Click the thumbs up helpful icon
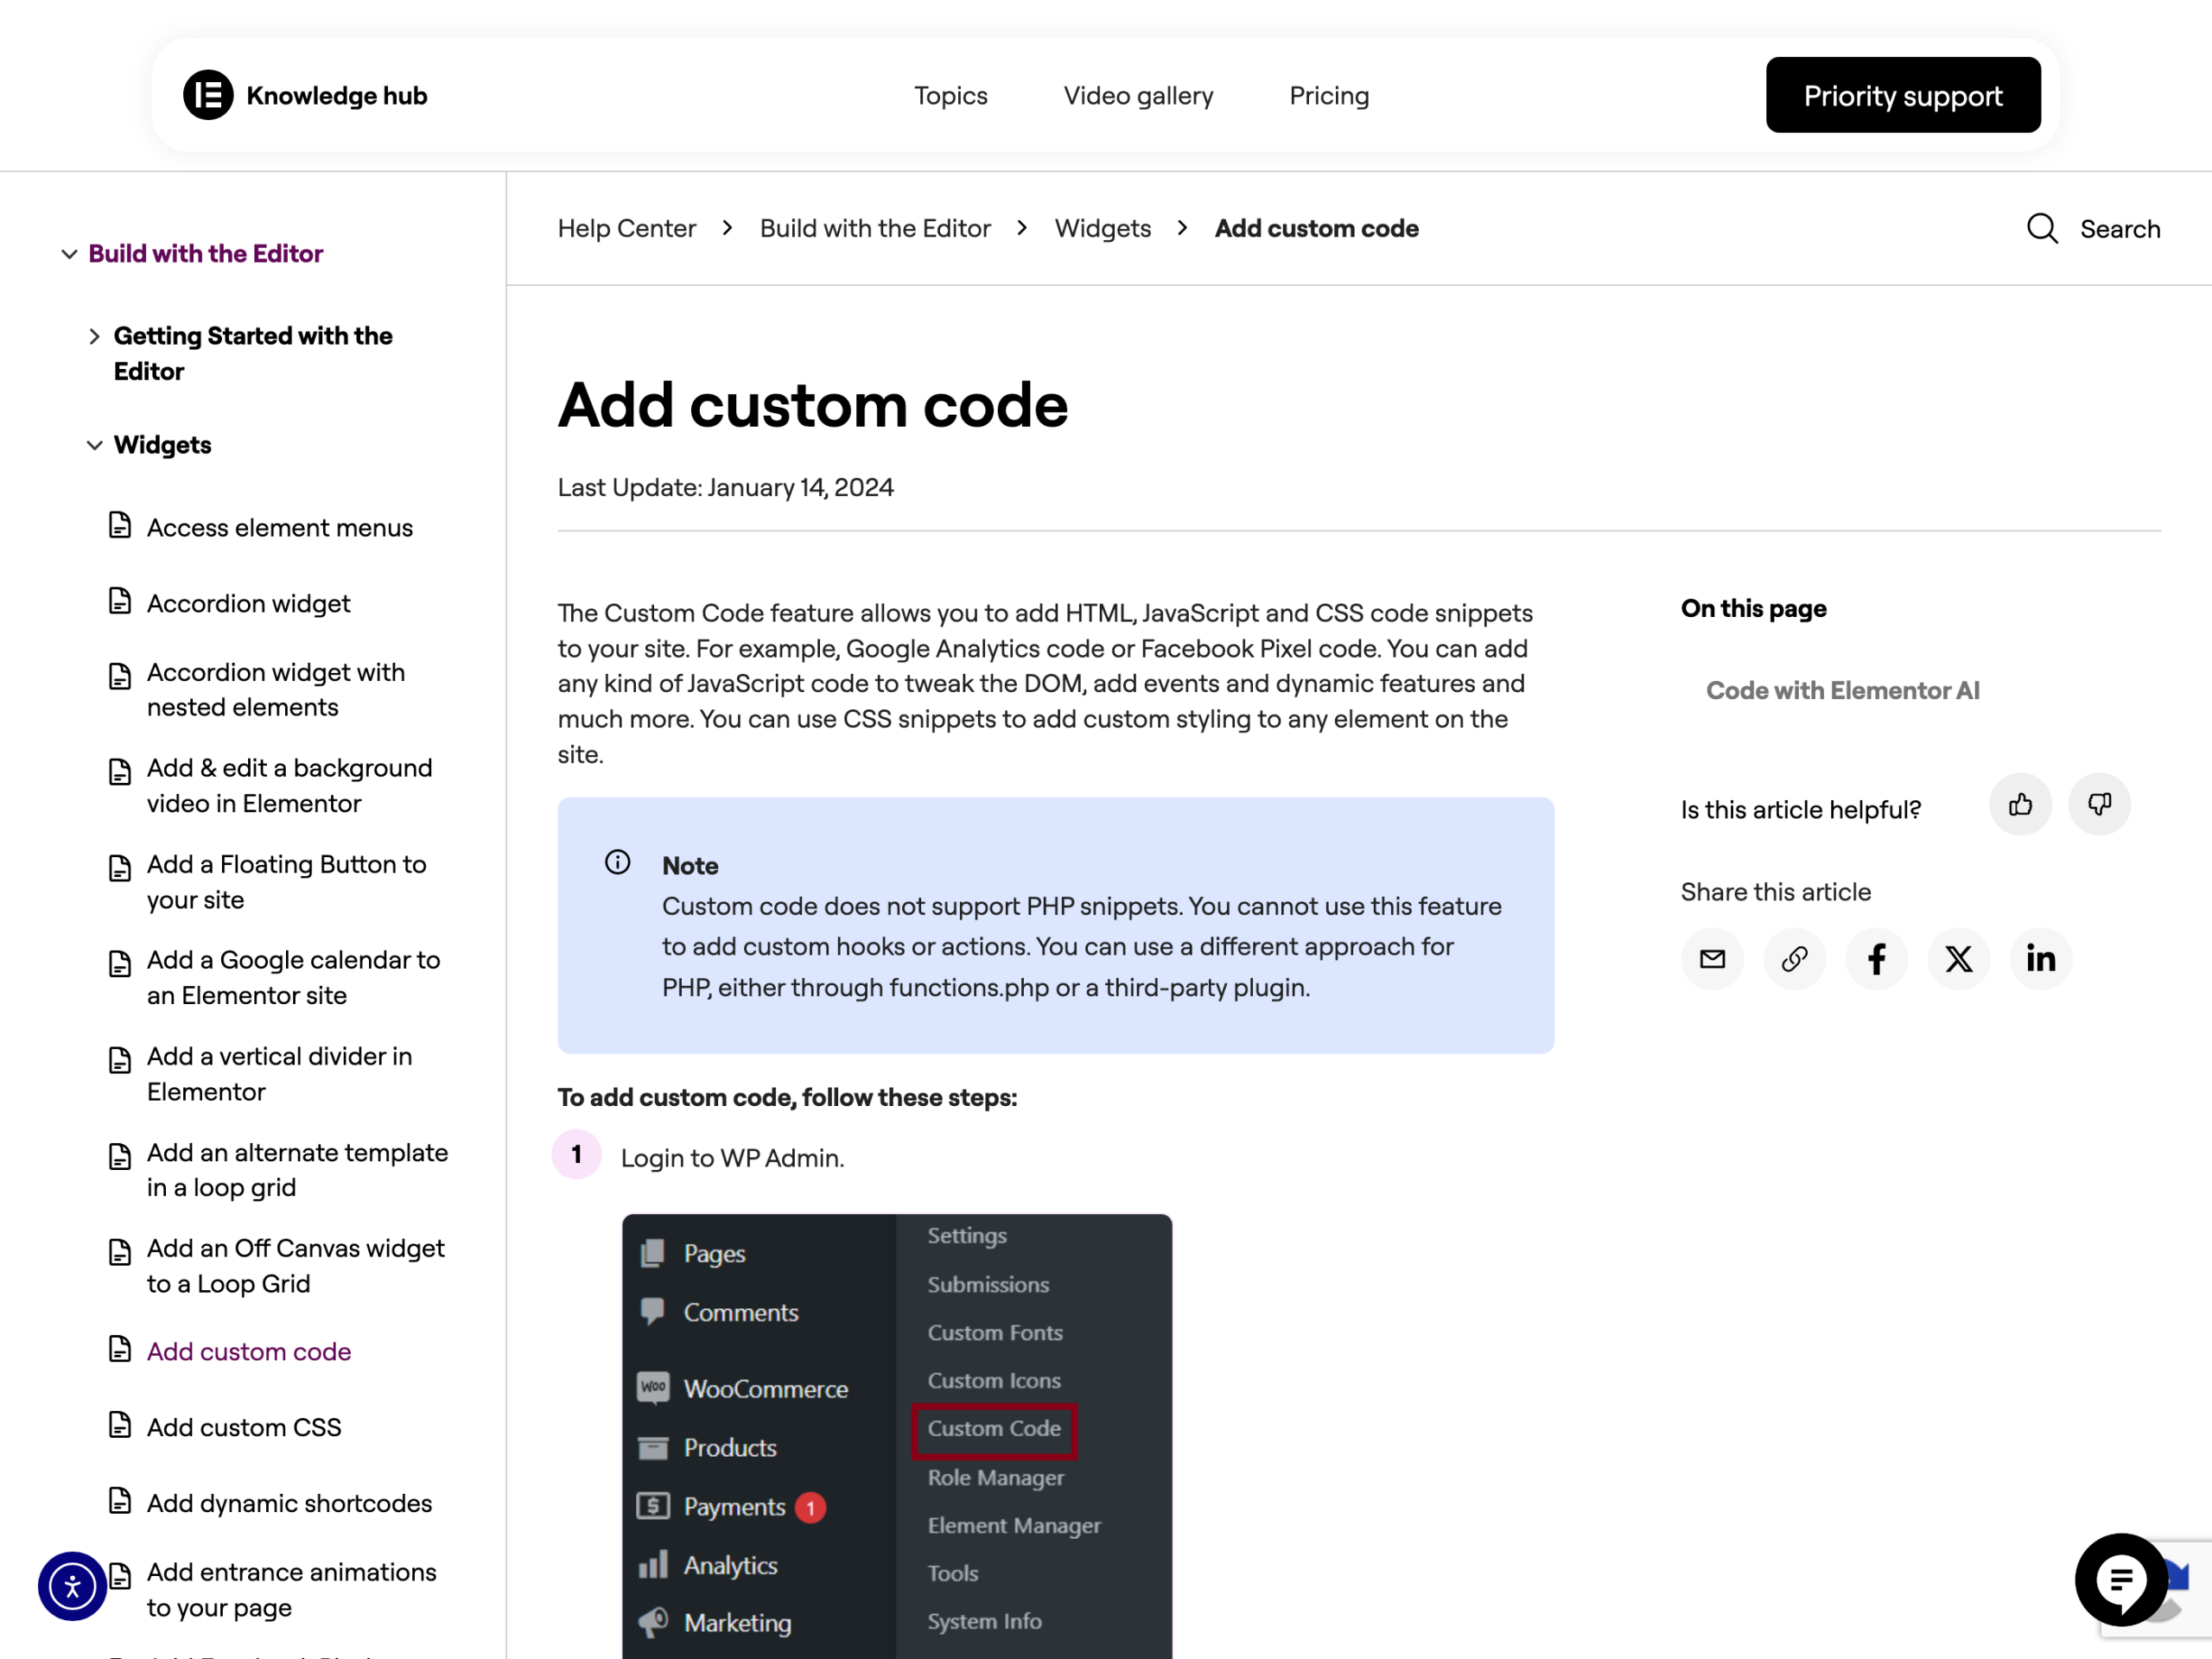2212x1659 pixels. coord(2020,804)
